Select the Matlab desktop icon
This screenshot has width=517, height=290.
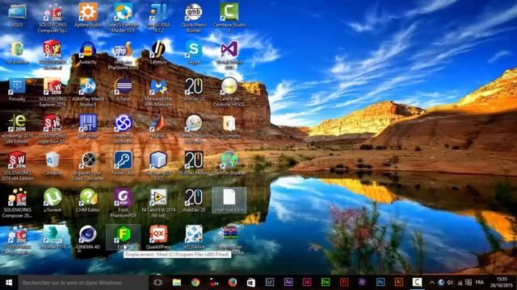pyautogui.click(x=158, y=126)
